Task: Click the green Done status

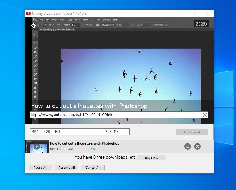Action: 92,149
